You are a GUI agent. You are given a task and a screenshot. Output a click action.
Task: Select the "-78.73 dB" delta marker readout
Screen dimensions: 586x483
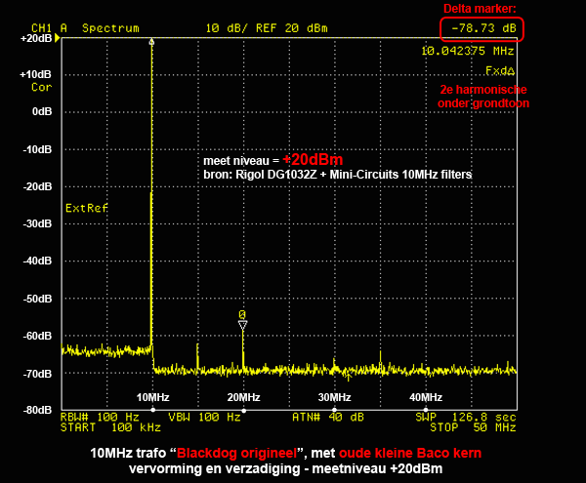tap(484, 28)
